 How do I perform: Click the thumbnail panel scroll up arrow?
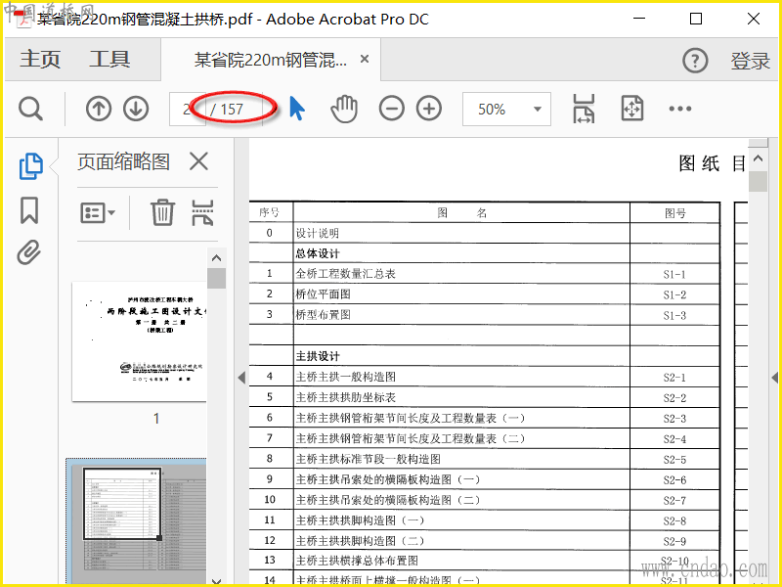coord(216,258)
